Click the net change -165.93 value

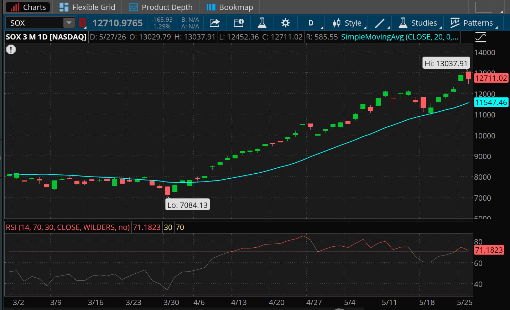coord(162,20)
